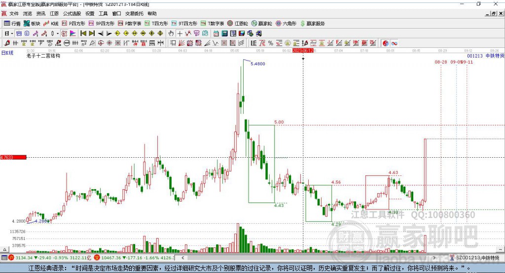The image size is (505, 273).
Task: Open the 设置 menu
Action: 90,13
